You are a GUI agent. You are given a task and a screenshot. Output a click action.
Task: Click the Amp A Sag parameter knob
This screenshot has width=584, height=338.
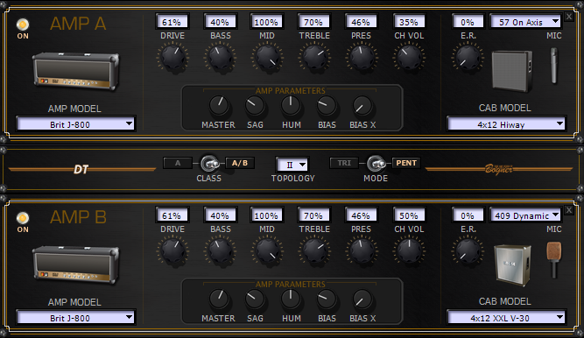(255, 105)
